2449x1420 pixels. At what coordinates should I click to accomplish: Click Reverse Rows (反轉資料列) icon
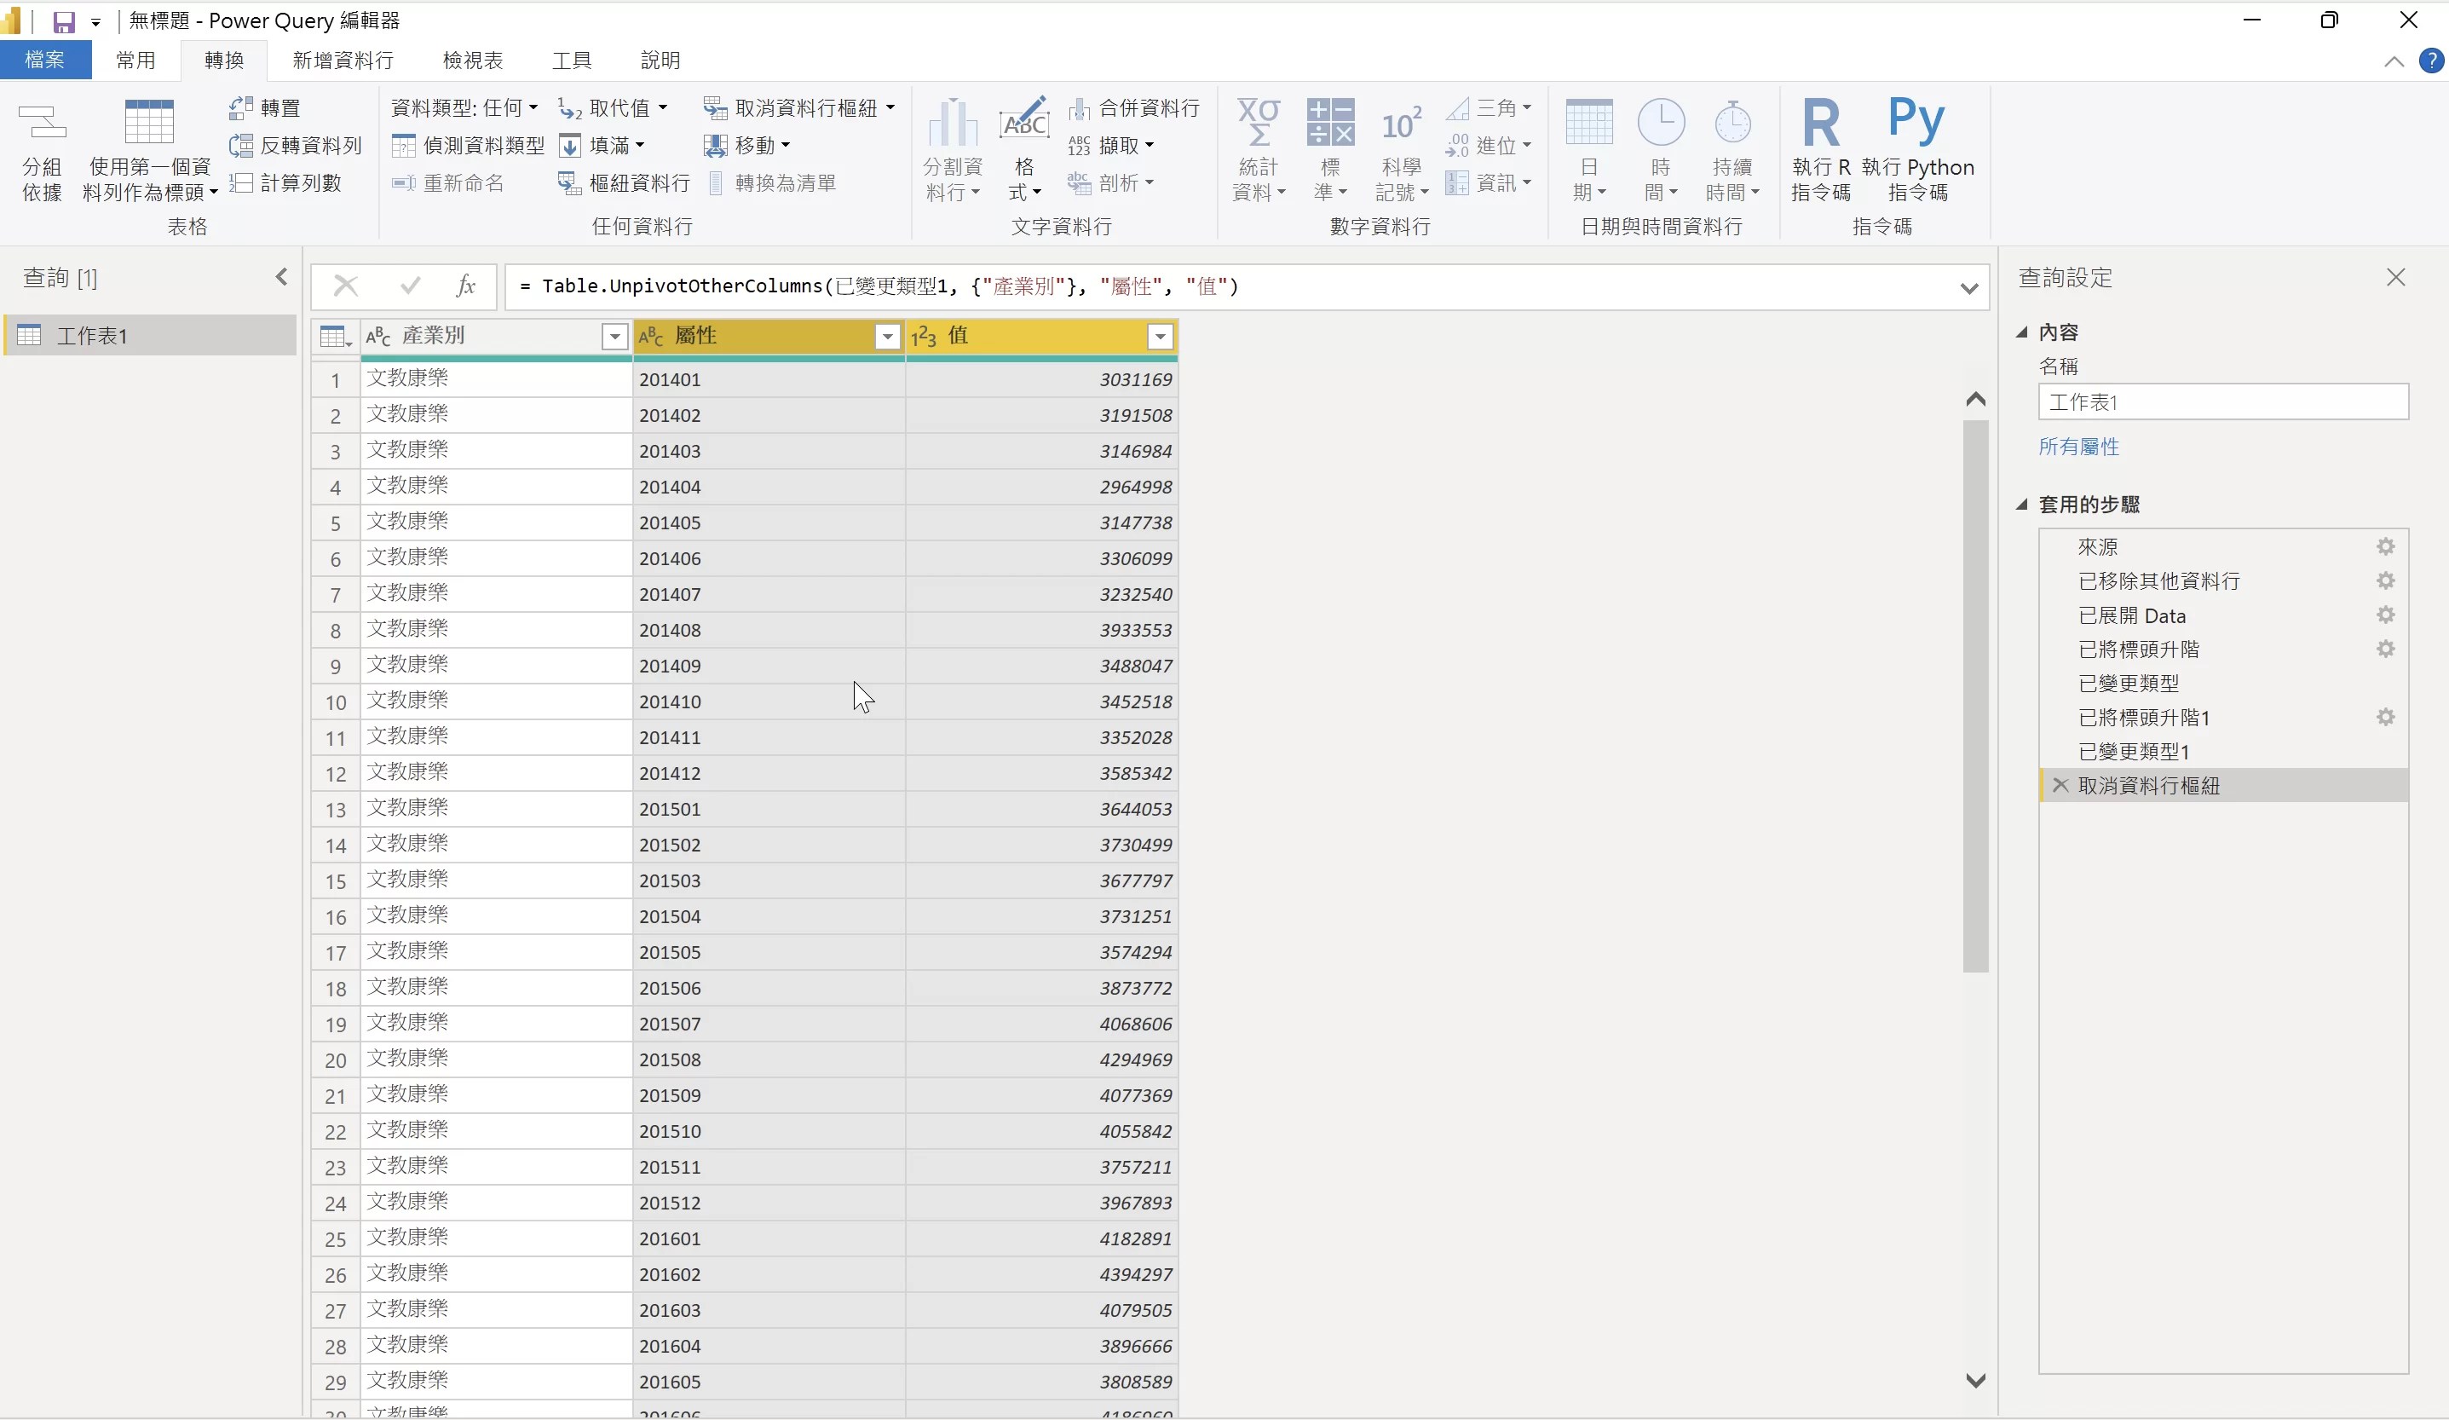click(241, 146)
